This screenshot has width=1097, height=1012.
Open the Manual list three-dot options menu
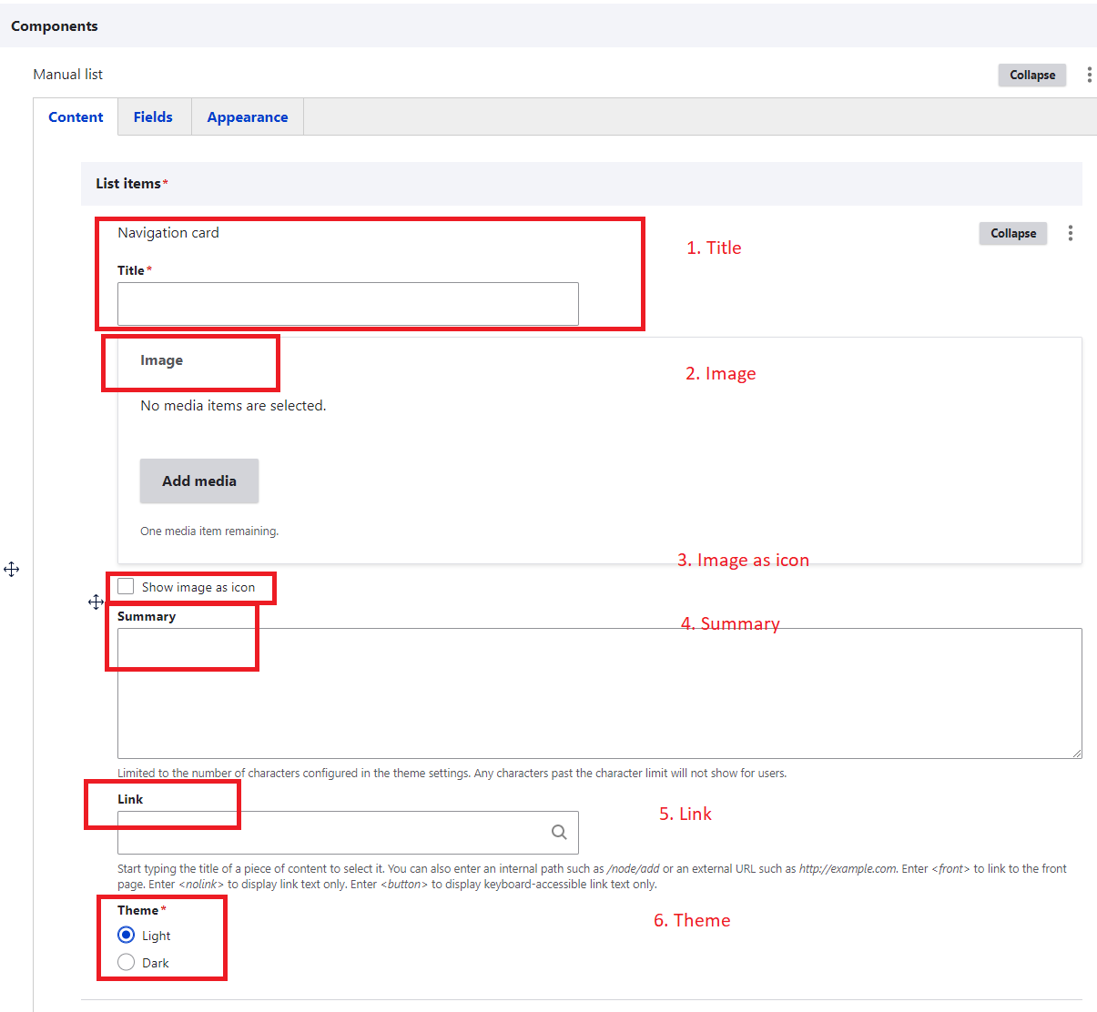(1089, 75)
